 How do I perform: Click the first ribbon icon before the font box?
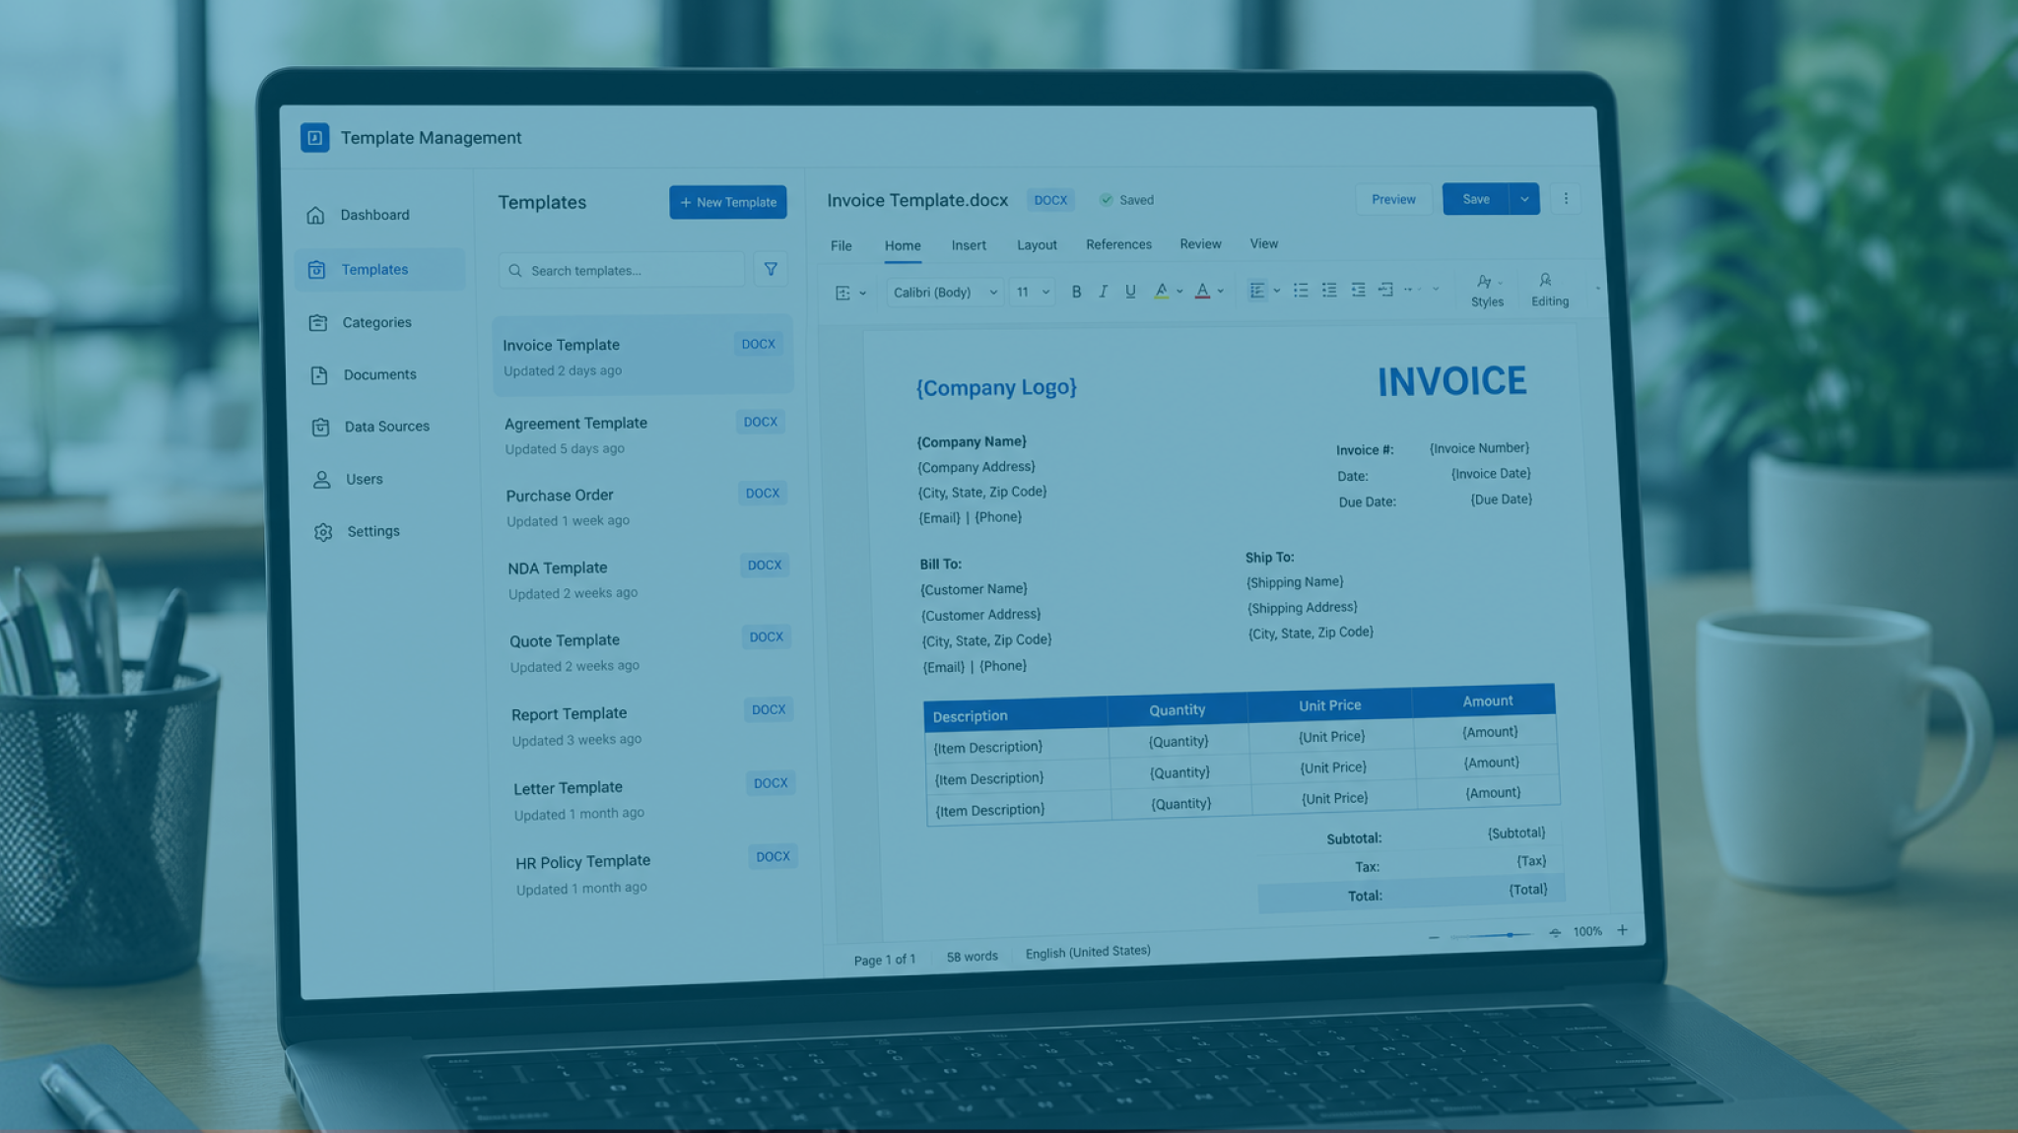pos(842,293)
